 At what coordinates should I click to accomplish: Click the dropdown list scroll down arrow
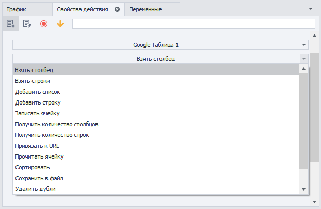[304, 189]
